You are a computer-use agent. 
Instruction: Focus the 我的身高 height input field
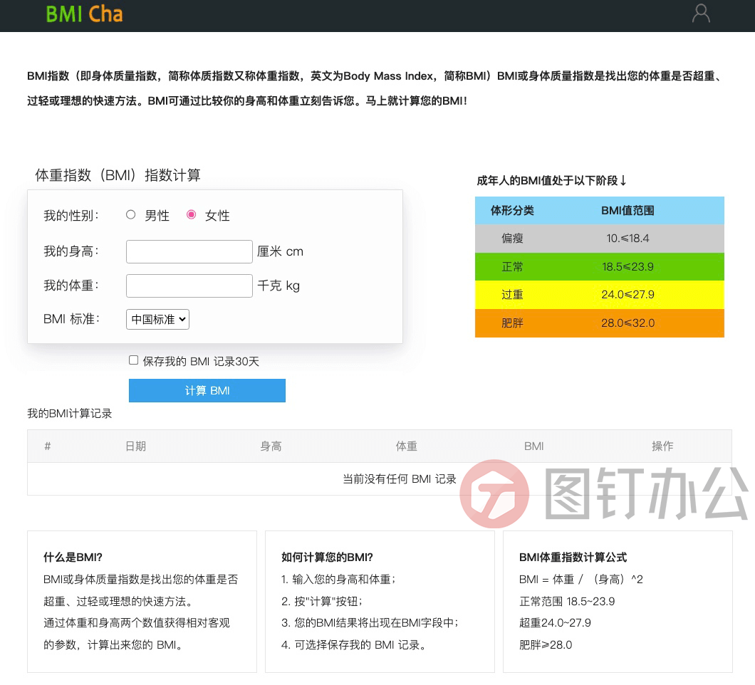pyautogui.click(x=189, y=251)
